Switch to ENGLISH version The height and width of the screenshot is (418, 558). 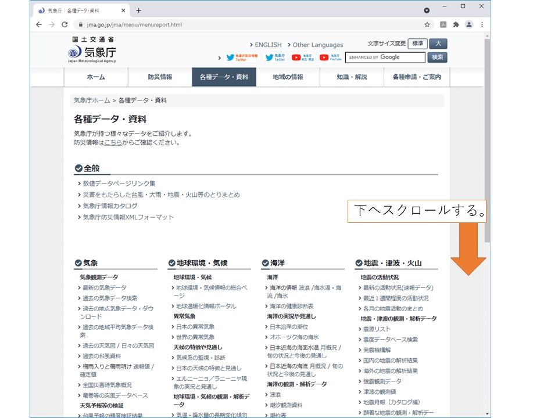268,45
